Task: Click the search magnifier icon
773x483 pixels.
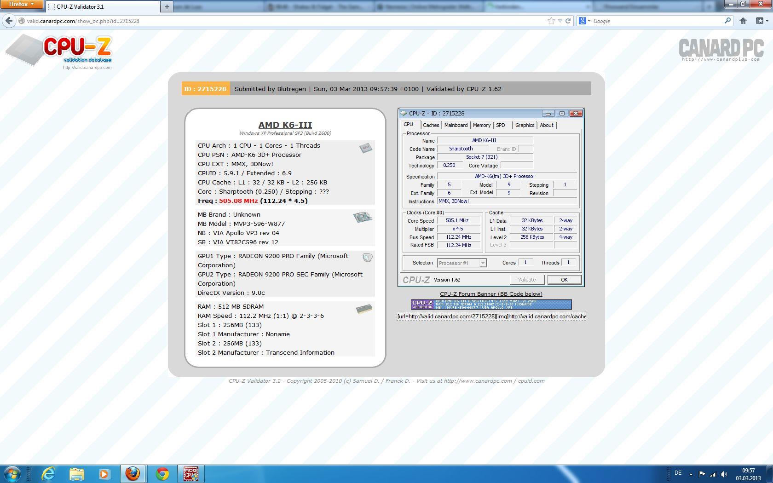Action: (x=727, y=20)
